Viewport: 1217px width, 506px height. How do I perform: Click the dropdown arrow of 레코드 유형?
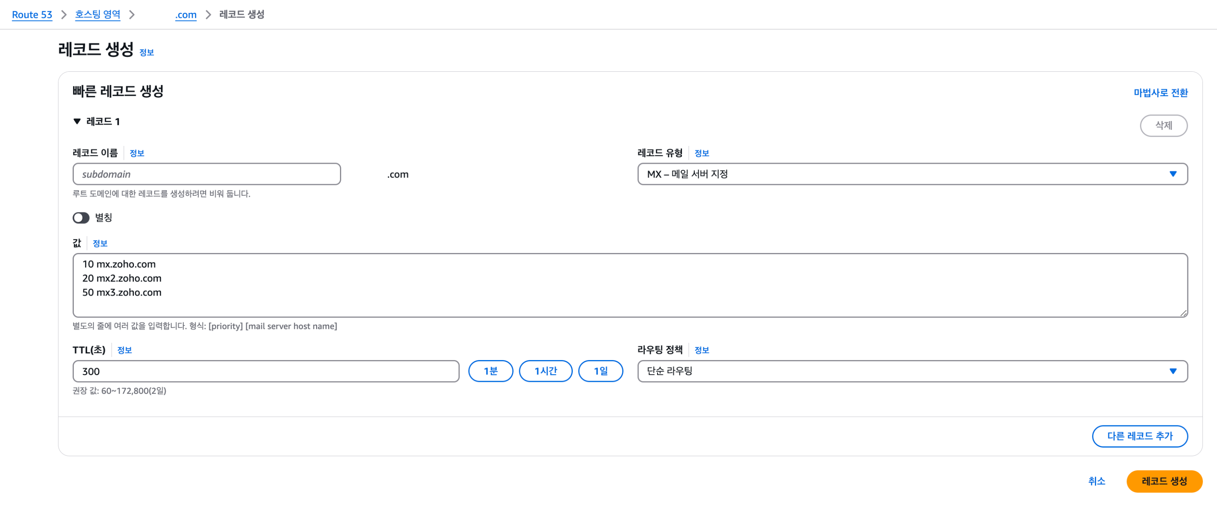click(1173, 174)
